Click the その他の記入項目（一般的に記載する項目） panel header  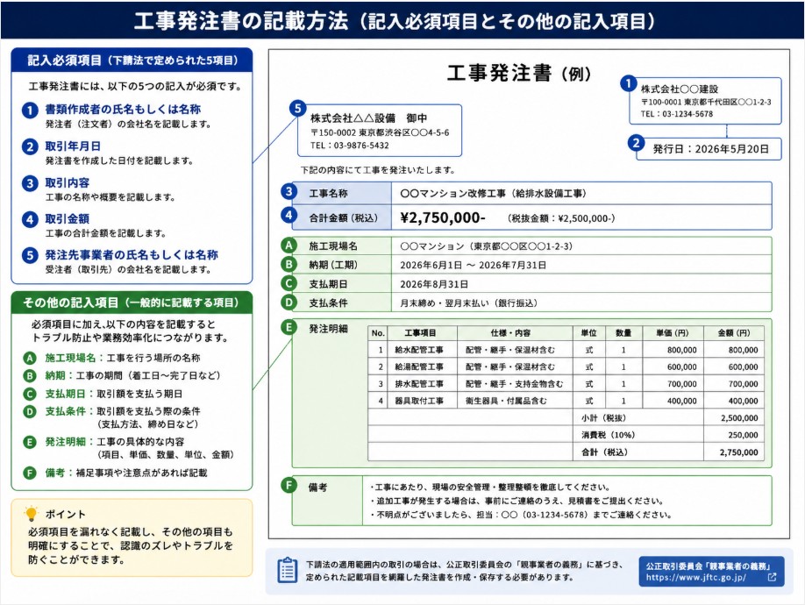pos(132,302)
